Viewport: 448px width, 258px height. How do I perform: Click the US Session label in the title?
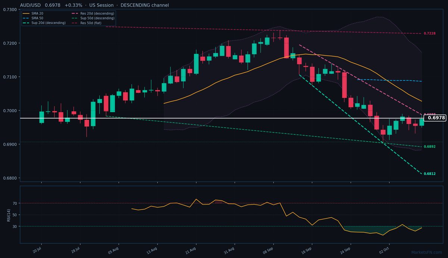point(101,5)
